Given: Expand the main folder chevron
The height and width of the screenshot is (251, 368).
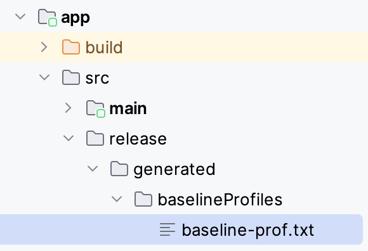Looking at the screenshot, I should pos(68,108).
